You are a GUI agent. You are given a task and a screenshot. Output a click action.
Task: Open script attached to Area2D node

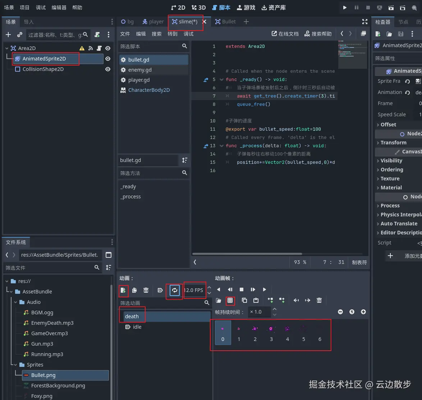[x=99, y=48]
